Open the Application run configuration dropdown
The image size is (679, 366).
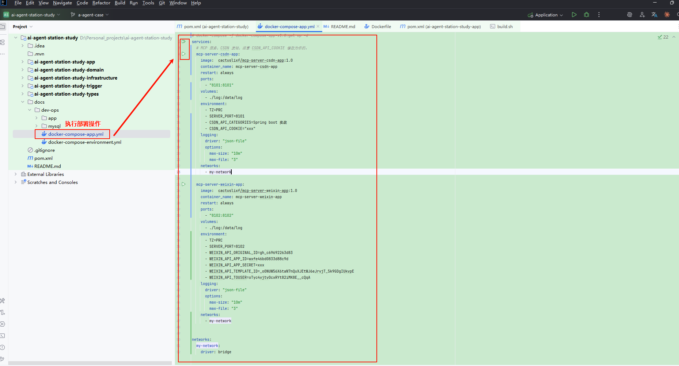point(546,15)
